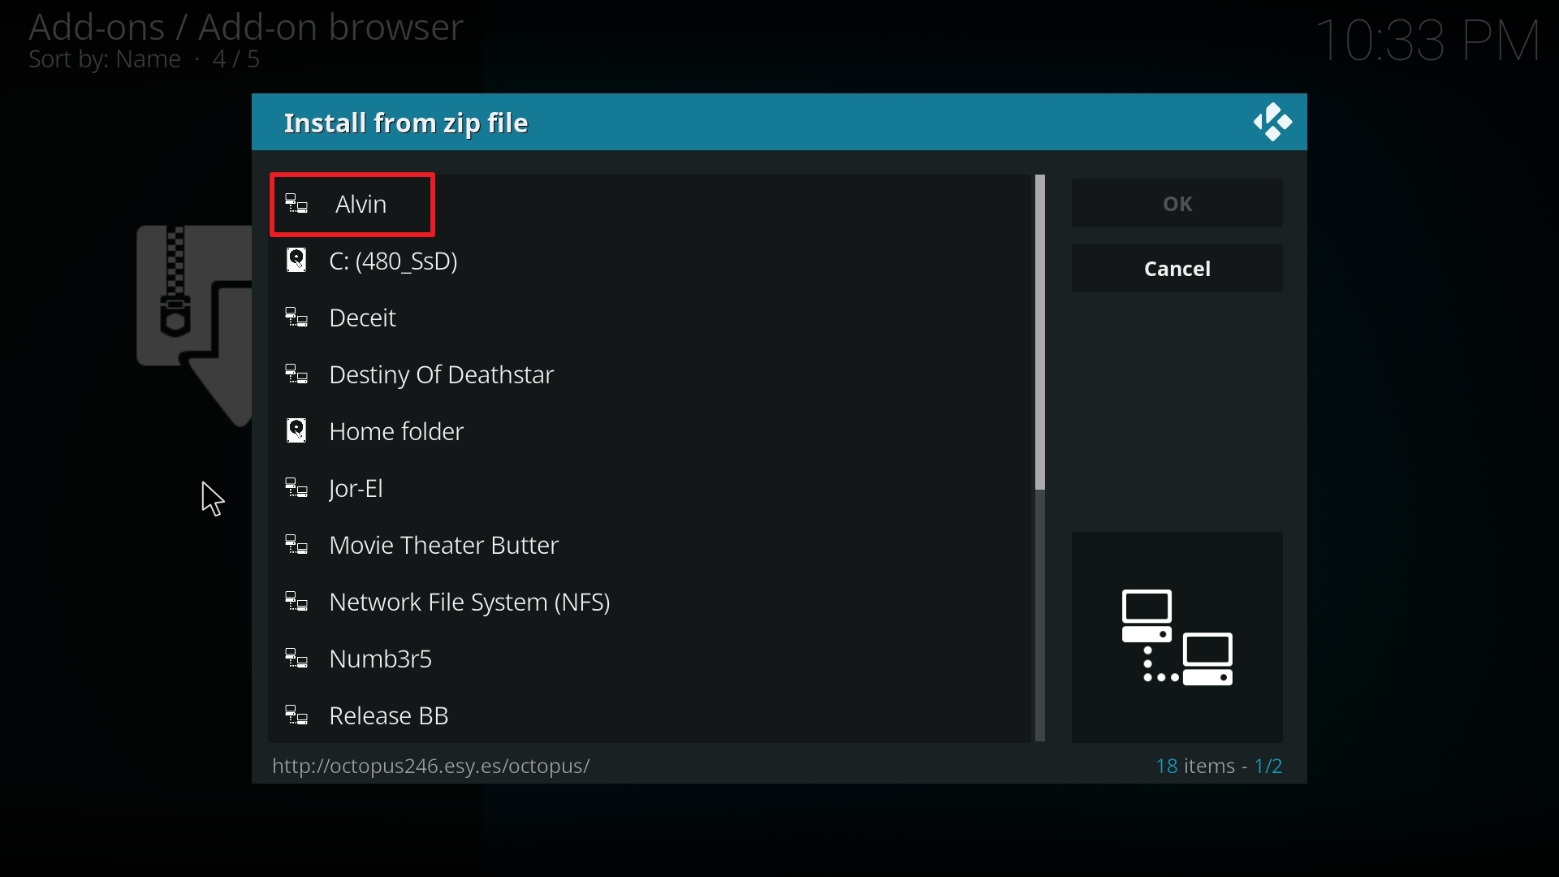The width and height of the screenshot is (1559, 877).
Task: Click the network icon beside Release BB
Action: pyautogui.click(x=297, y=716)
